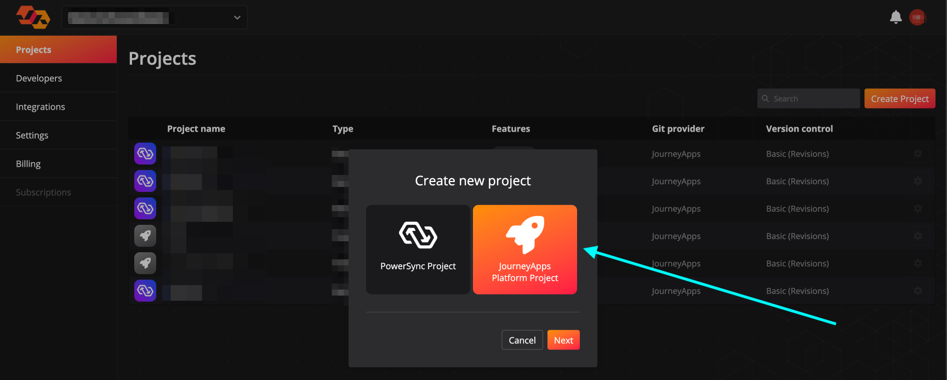
Task: Click the PowerSync icon of the last project row
Action: [x=145, y=291]
